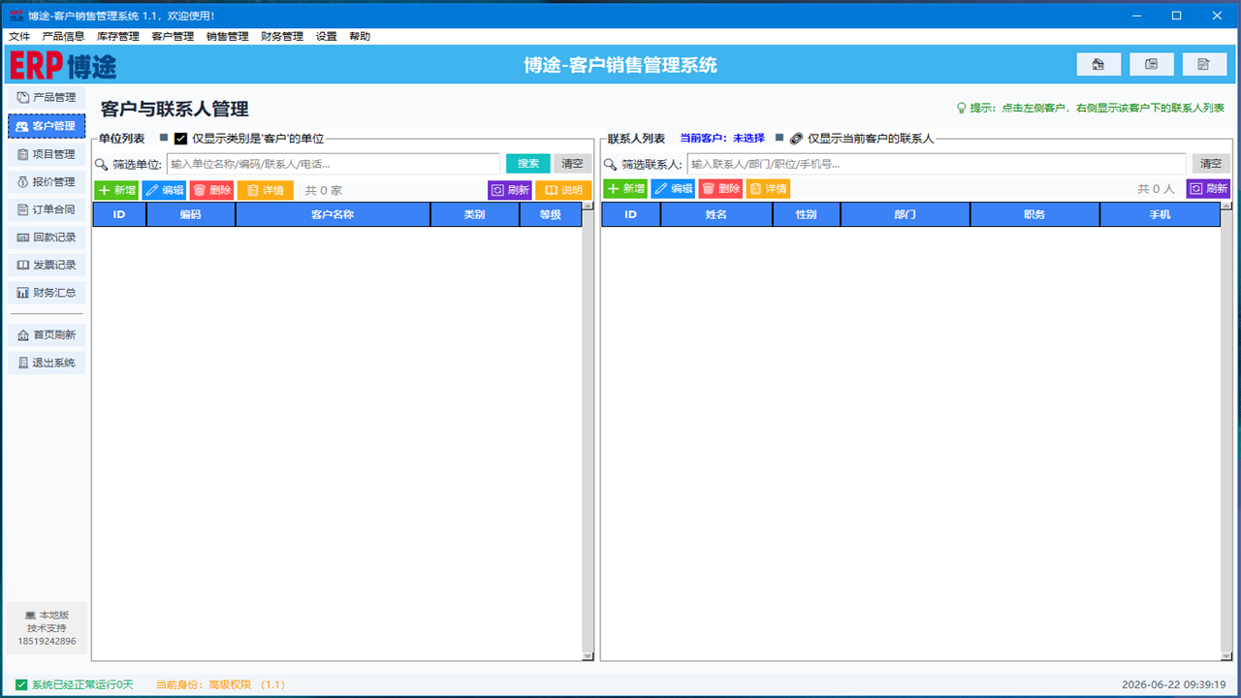Click the notepad-with-pencil icon button in header
The height and width of the screenshot is (698, 1241).
[x=1203, y=64]
